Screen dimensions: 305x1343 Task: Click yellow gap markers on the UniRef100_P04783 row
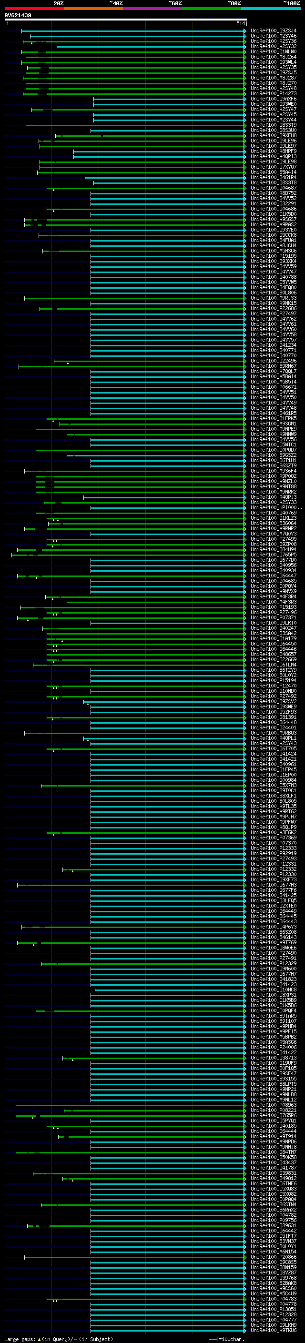tap(55, 1301)
